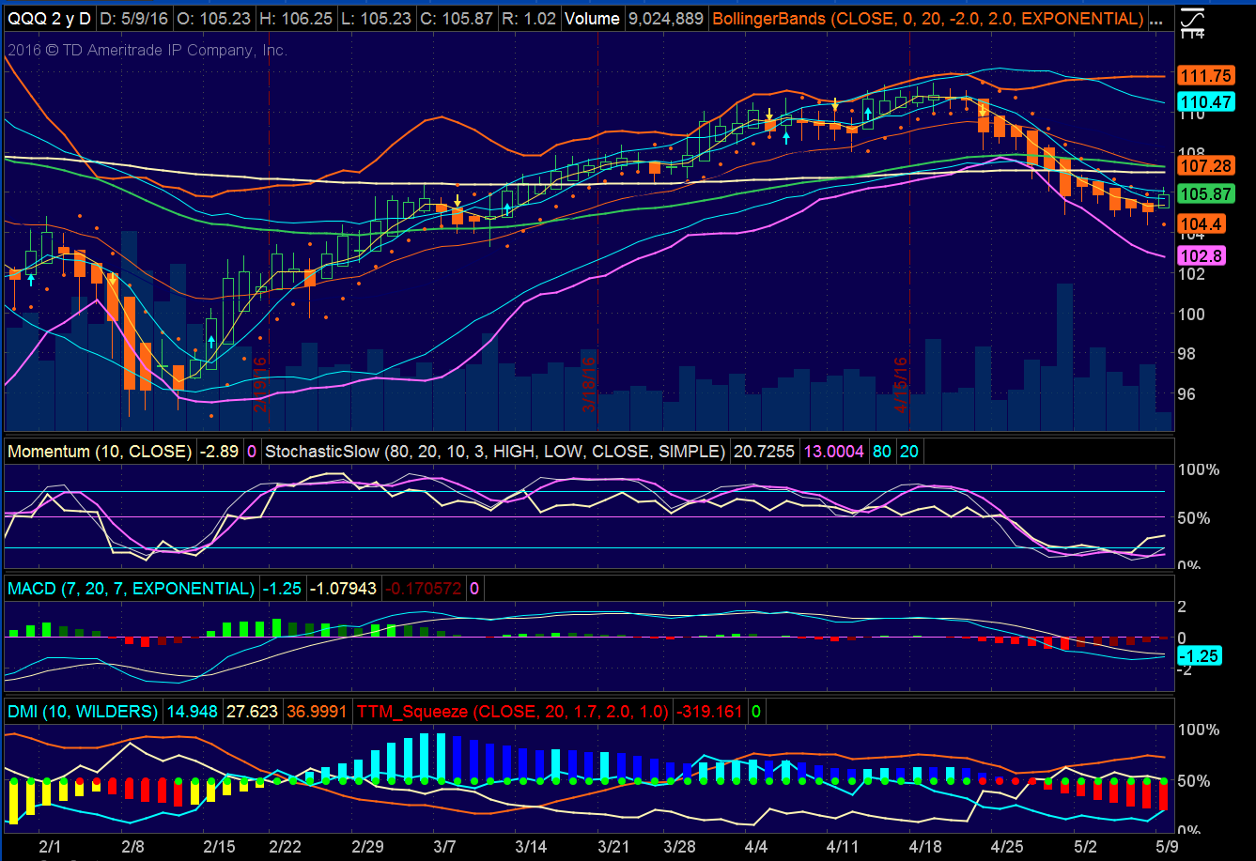
Task: Expand the '...' overflow of study labels
Action: [1158, 19]
